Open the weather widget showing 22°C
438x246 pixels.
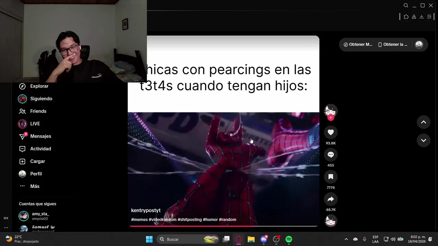pyautogui.click(x=22, y=239)
